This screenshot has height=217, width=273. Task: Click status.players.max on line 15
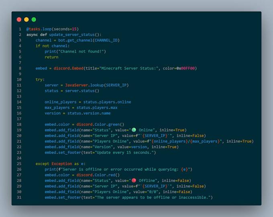pos(97,108)
